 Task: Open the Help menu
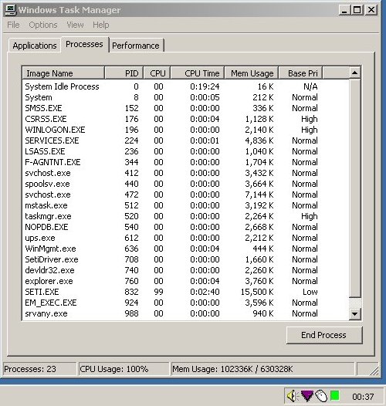(x=101, y=25)
